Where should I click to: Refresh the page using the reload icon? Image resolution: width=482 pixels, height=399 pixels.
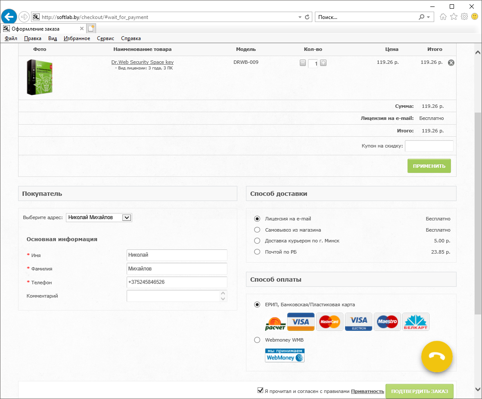click(307, 17)
